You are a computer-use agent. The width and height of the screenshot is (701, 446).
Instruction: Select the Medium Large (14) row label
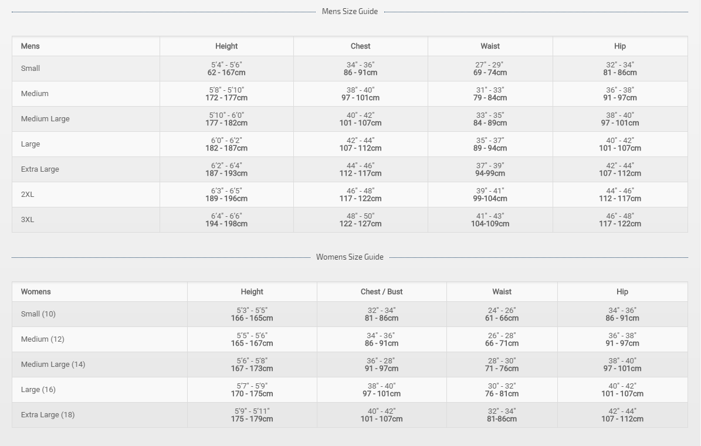(x=53, y=365)
